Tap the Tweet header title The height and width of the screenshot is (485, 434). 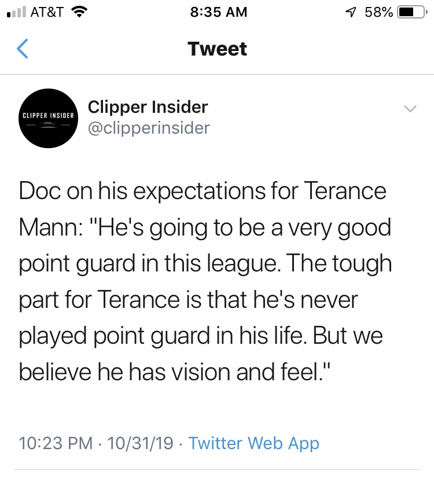pos(217,49)
